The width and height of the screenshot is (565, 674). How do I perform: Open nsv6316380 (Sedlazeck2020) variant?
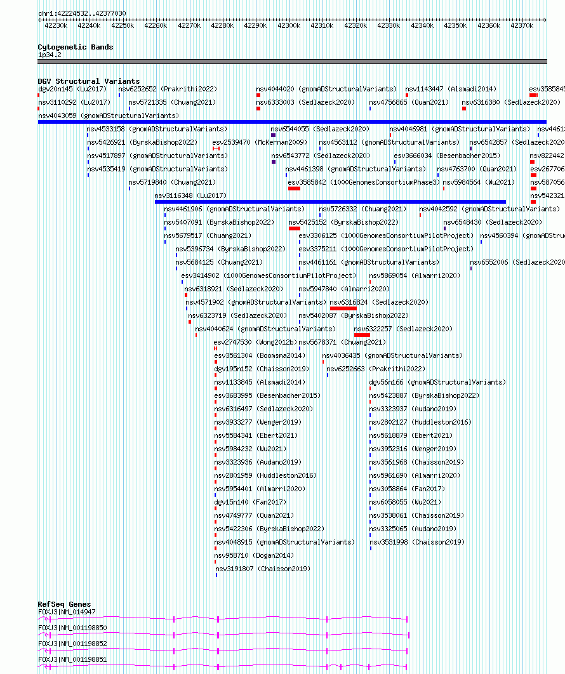click(x=511, y=102)
